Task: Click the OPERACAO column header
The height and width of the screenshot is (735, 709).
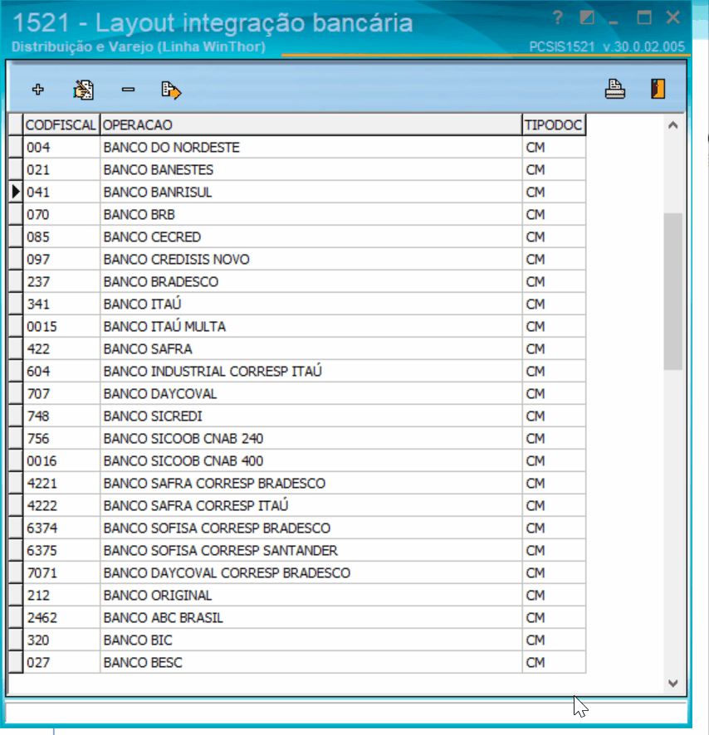Action: click(x=311, y=124)
